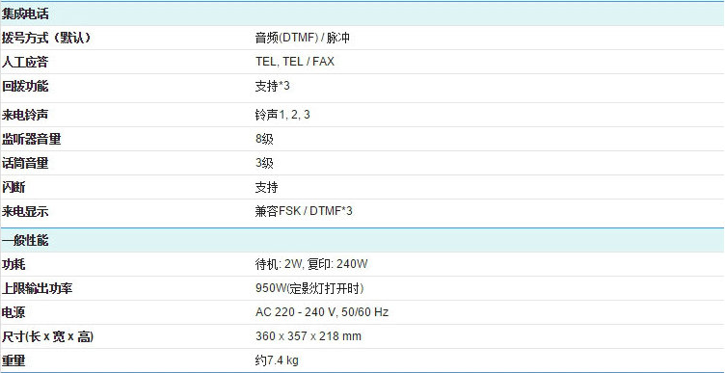Select the 拨号方式（默认） row label
This screenshot has height=373, width=725.
coord(45,39)
